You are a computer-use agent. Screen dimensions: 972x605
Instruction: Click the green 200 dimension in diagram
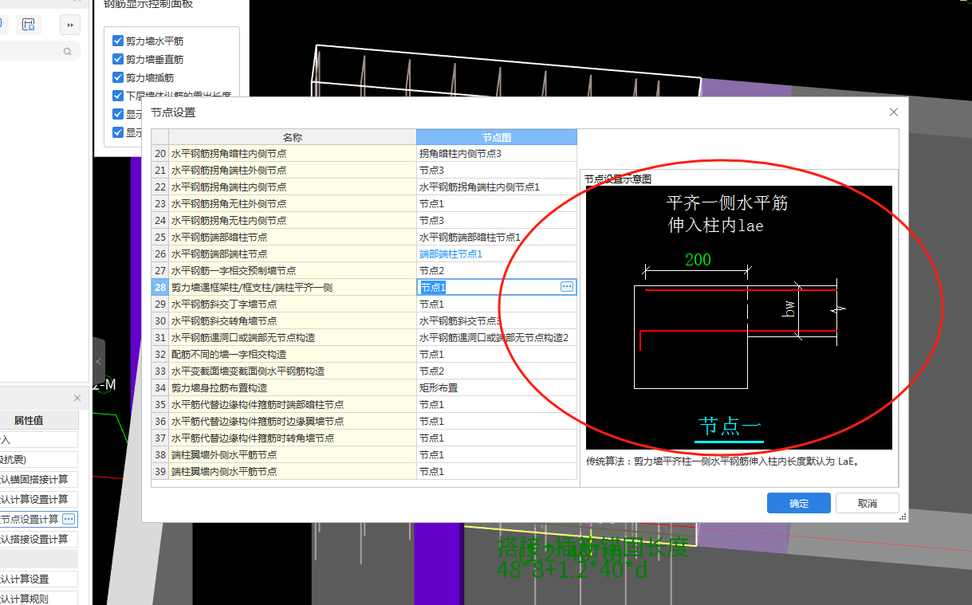pyautogui.click(x=698, y=260)
